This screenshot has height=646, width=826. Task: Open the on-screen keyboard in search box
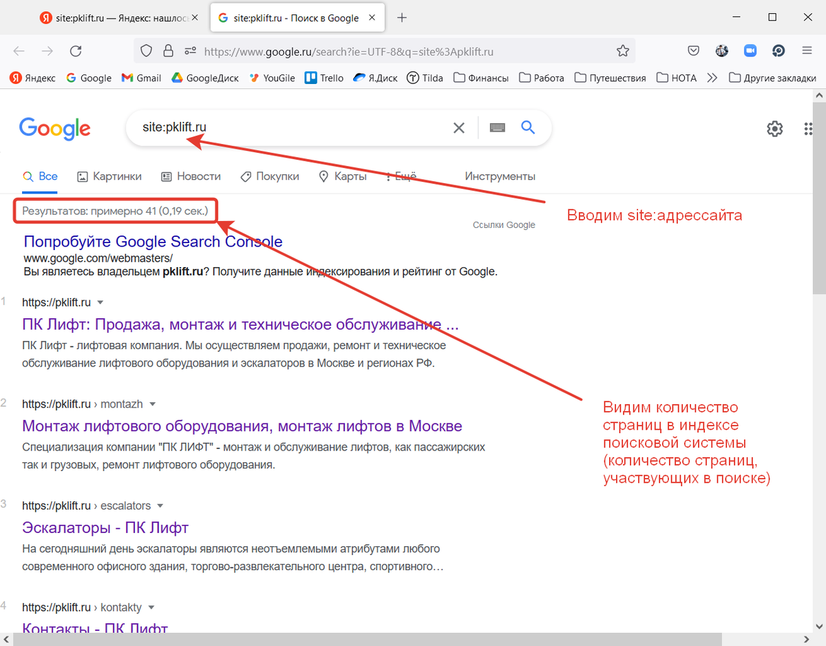click(x=497, y=127)
